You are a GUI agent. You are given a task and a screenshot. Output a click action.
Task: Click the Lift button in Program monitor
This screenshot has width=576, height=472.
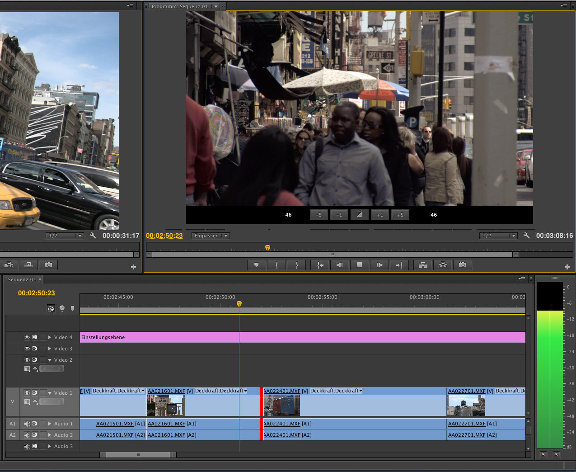(x=423, y=265)
